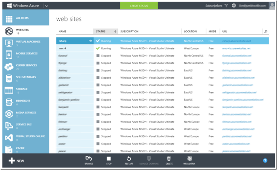Click the globe language icon
The width and height of the screenshot is (277, 170).
click(x=234, y=6)
